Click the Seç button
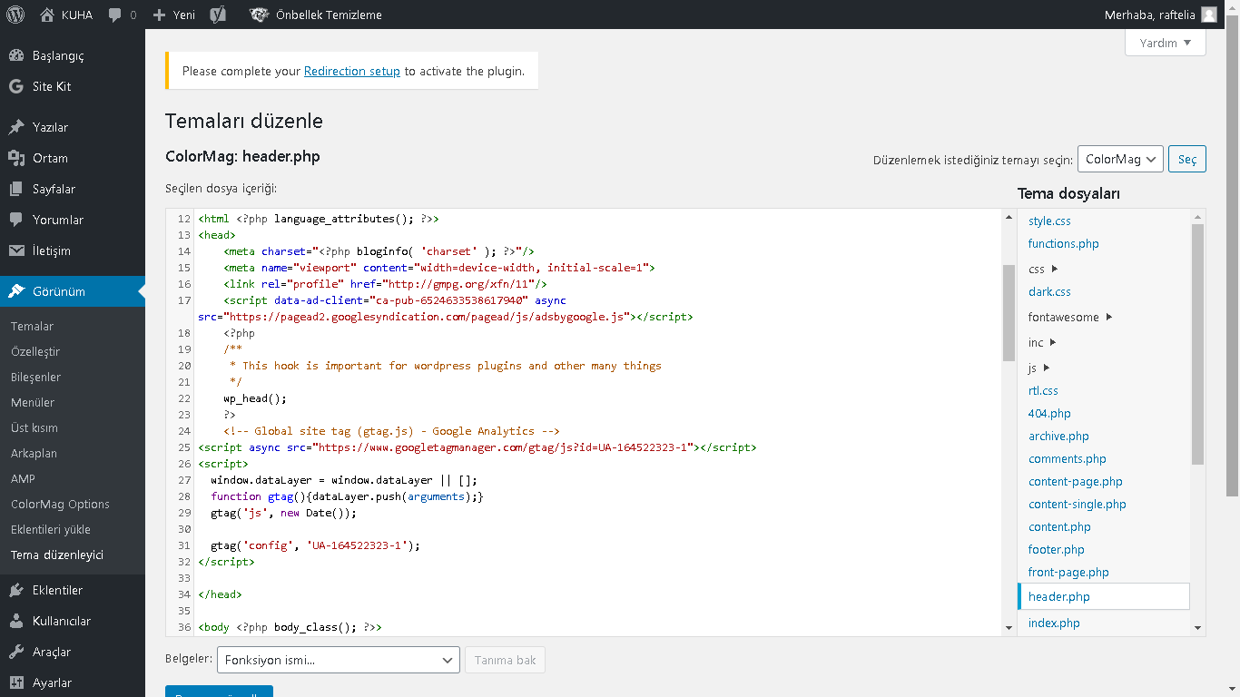 click(1187, 159)
